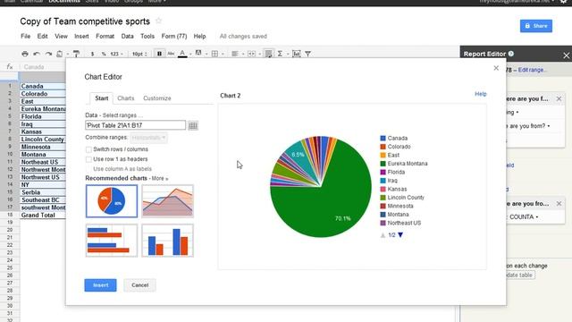Click the select range grid icon
The height and width of the screenshot is (322, 572).
[x=193, y=125]
